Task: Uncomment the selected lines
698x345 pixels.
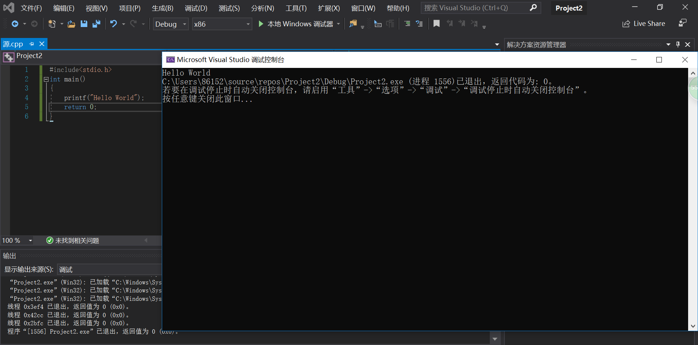Action: (419, 24)
